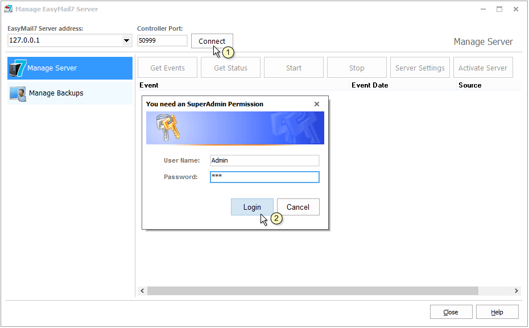Open Server Settings

coord(420,68)
